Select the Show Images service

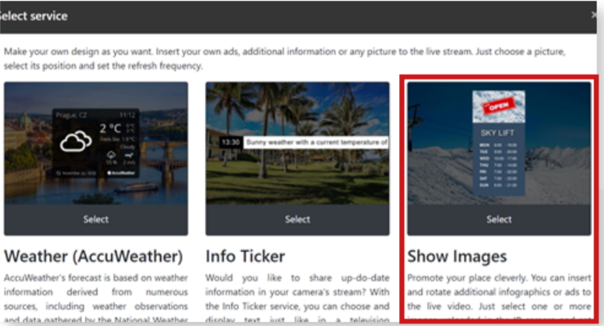click(499, 219)
